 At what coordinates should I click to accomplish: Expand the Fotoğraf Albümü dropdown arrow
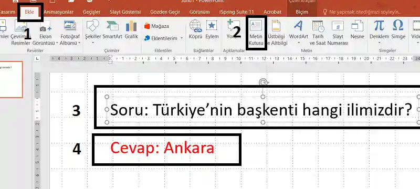coord(79,43)
